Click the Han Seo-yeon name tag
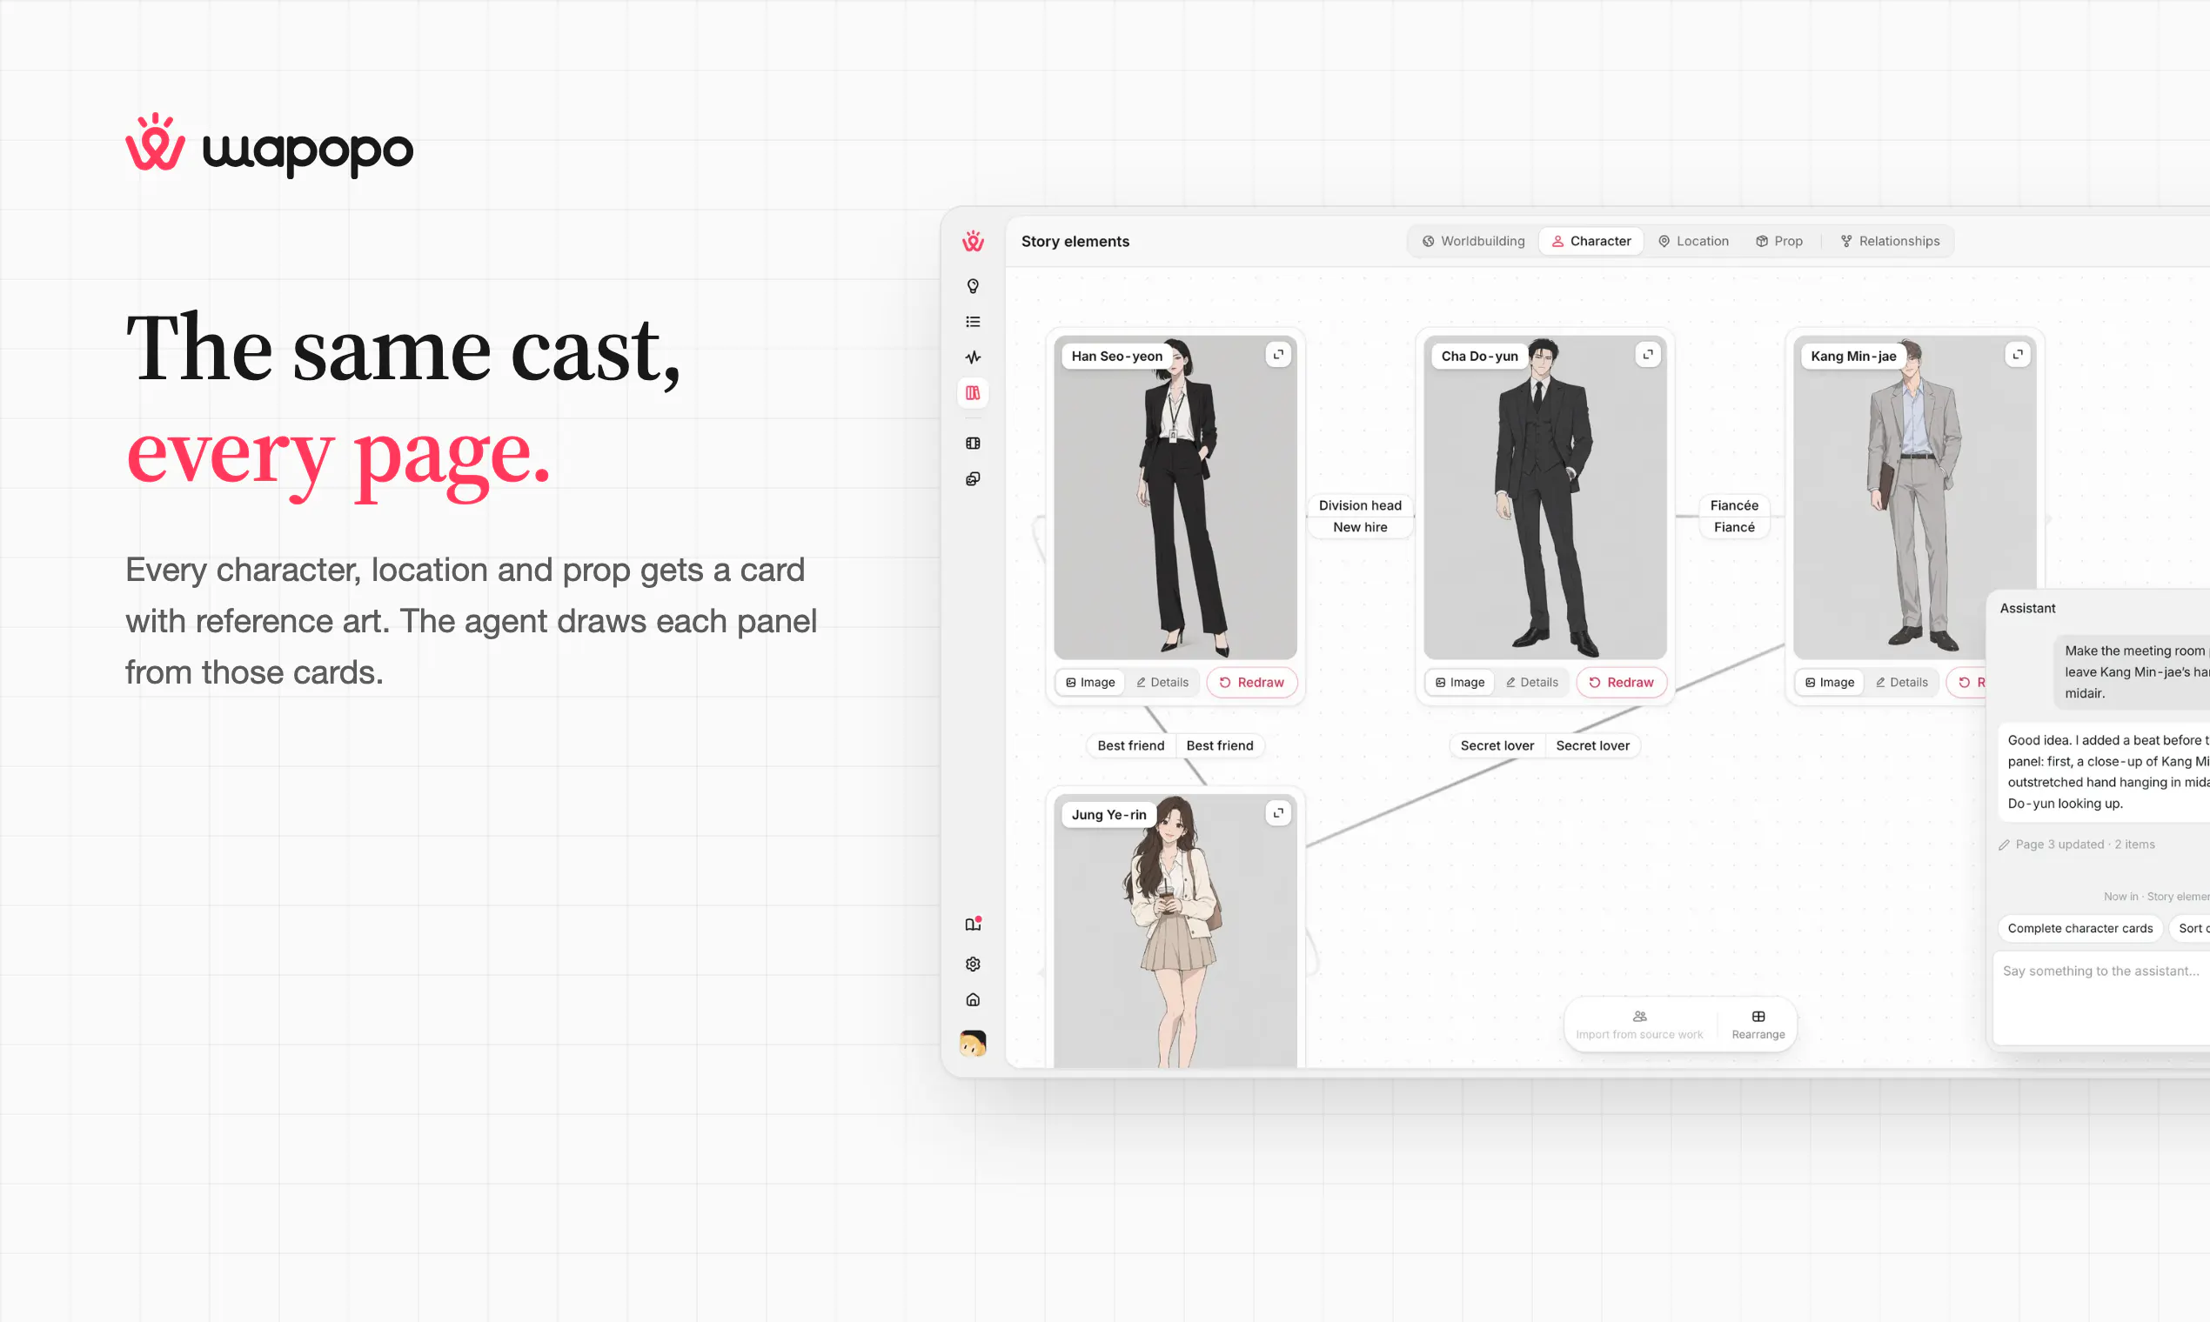The width and height of the screenshot is (2210, 1322). (1115, 356)
